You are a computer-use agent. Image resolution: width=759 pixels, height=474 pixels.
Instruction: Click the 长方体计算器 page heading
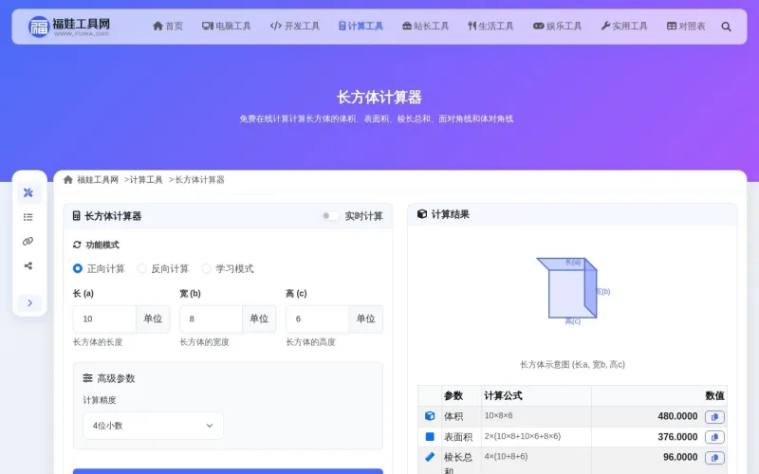(x=379, y=98)
